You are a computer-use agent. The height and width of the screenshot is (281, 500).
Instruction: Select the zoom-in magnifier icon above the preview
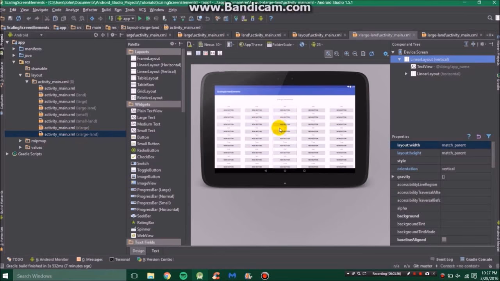(x=346, y=53)
